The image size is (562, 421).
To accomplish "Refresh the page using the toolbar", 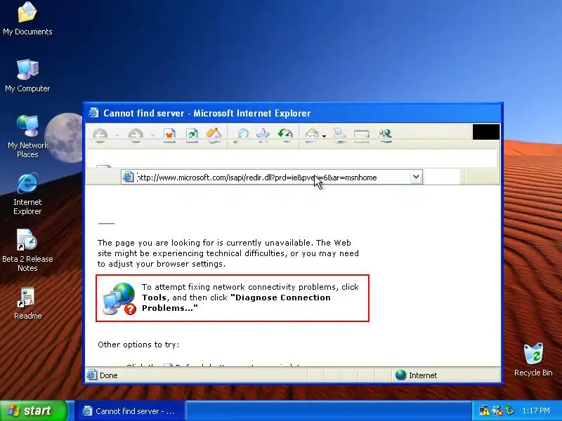I will (192, 135).
